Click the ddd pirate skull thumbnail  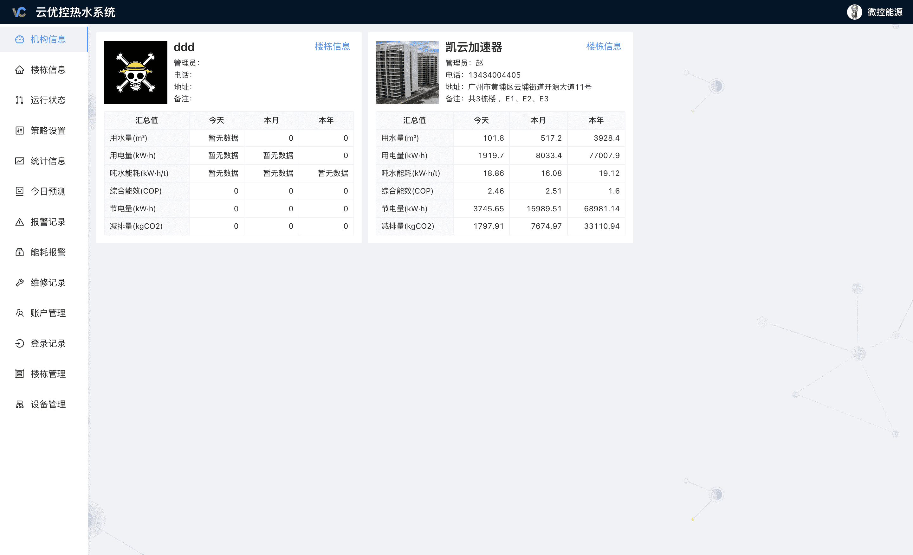coord(136,73)
